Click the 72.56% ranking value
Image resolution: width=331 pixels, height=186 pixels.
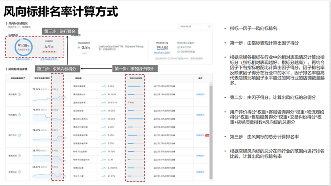[36, 89]
